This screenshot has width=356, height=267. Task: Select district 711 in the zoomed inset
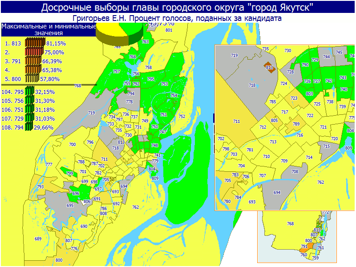coord(236,121)
